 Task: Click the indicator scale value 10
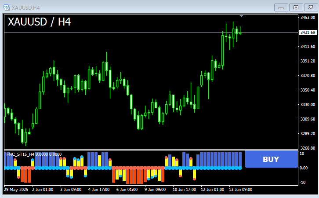(302, 154)
